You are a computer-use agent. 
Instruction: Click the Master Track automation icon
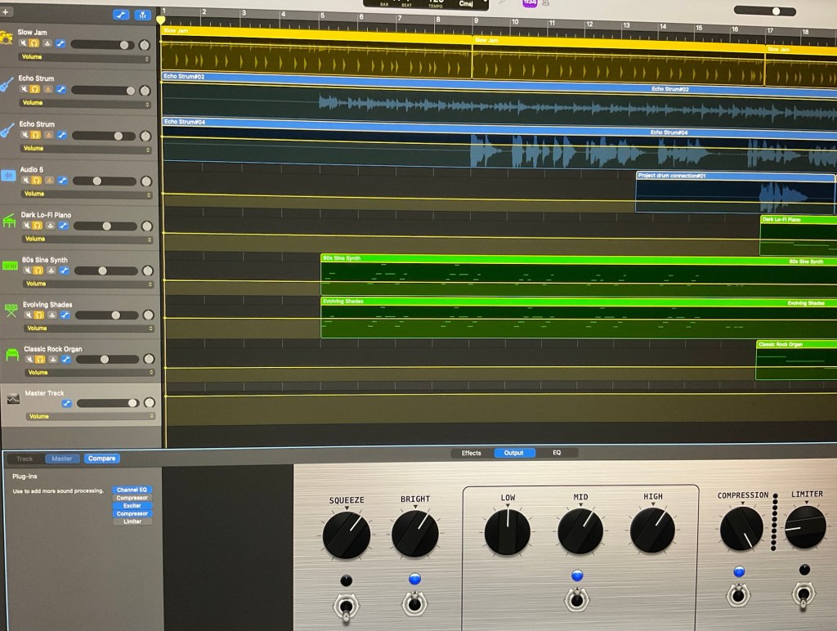(x=67, y=403)
